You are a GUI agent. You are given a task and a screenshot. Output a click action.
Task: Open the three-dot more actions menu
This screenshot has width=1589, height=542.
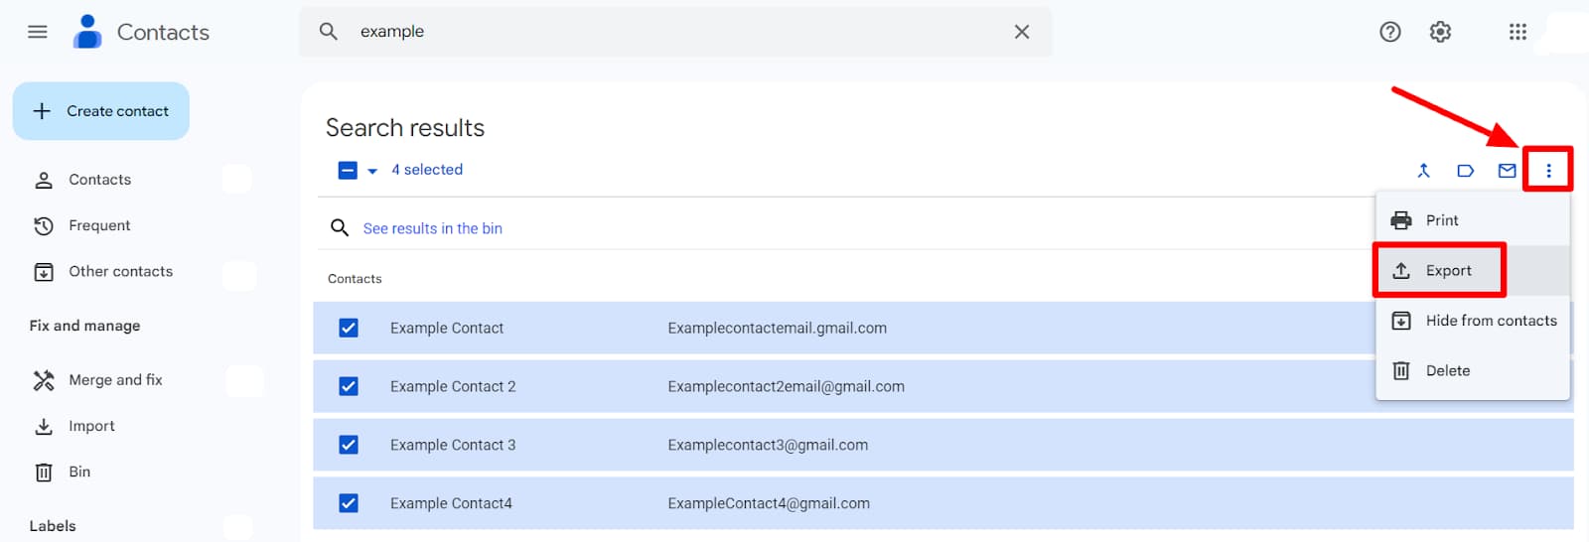pos(1548,171)
